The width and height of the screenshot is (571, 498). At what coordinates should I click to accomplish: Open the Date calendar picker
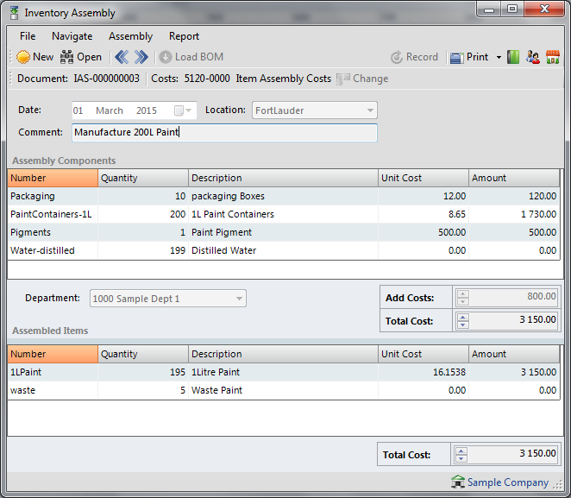pos(179,110)
